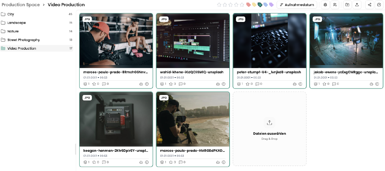The image size is (385, 171).
Task: Click the Dateien auswählen upload area
Action: pyautogui.click(x=269, y=129)
